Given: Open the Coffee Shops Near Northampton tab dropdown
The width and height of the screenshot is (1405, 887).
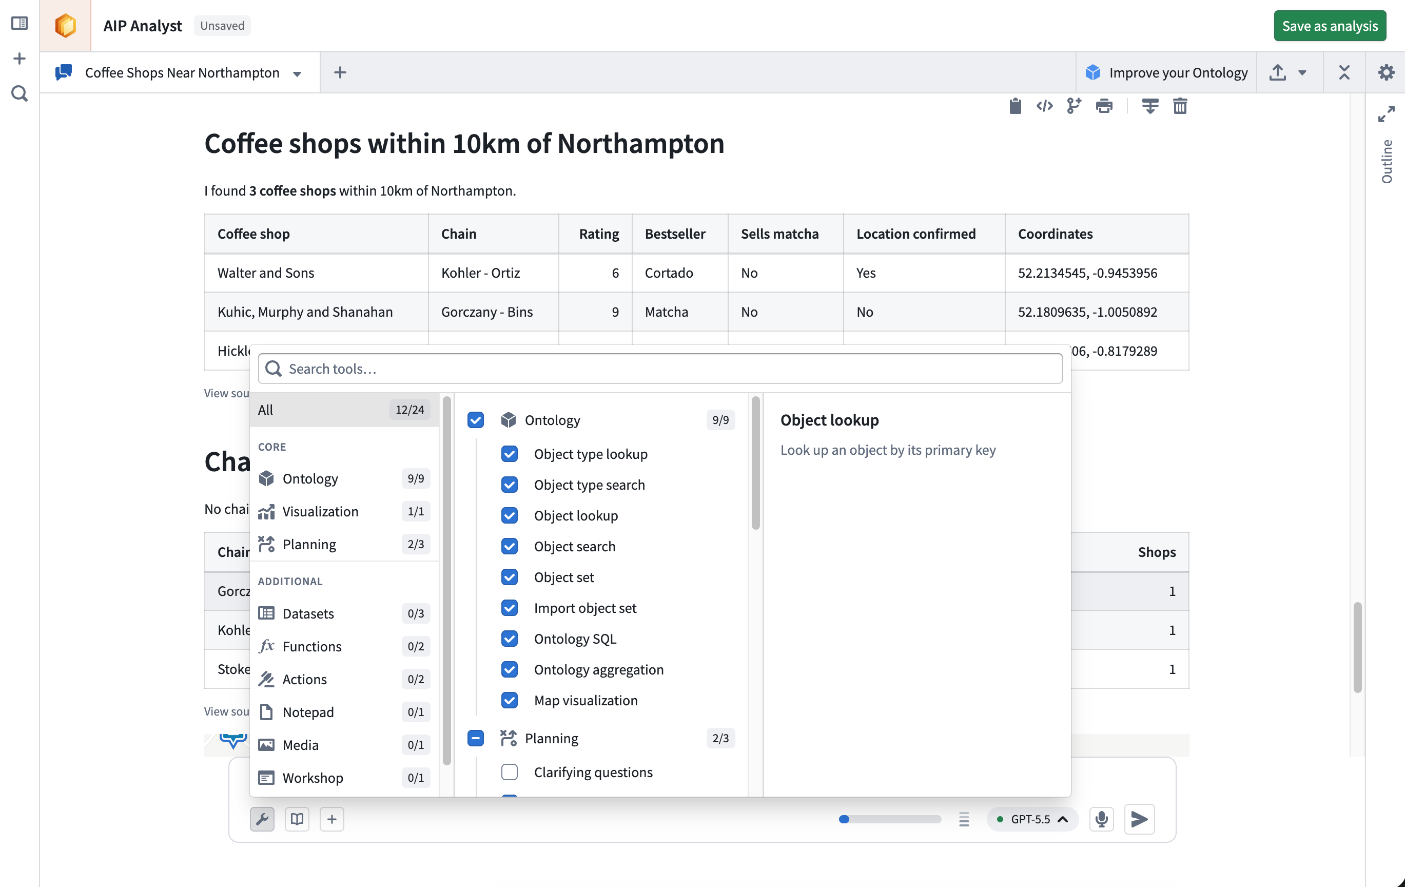Looking at the screenshot, I should pyautogui.click(x=297, y=73).
